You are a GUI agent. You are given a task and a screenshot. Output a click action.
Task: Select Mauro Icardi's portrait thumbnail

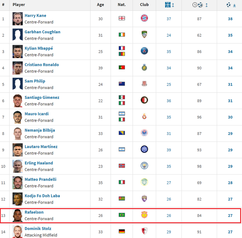[x=18, y=117]
